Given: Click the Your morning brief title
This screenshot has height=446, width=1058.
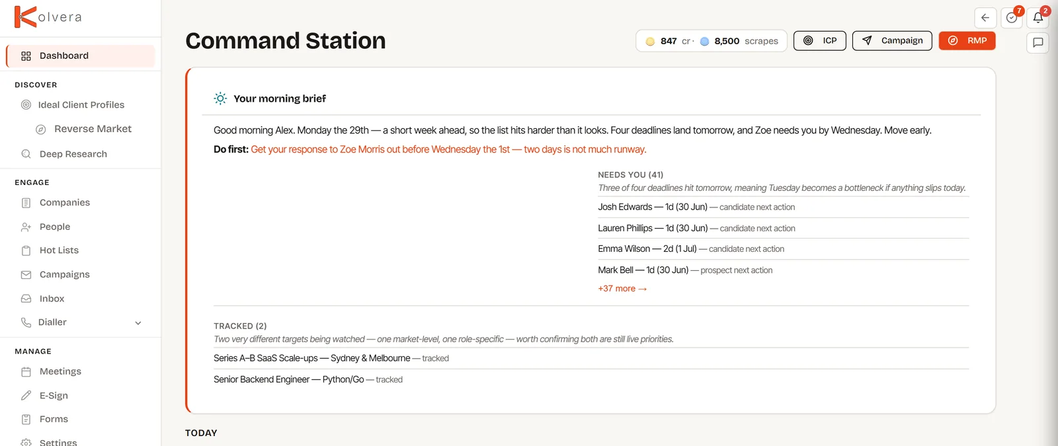Looking at the screenshot, I should pyautogui.click(x=280, y=98).
